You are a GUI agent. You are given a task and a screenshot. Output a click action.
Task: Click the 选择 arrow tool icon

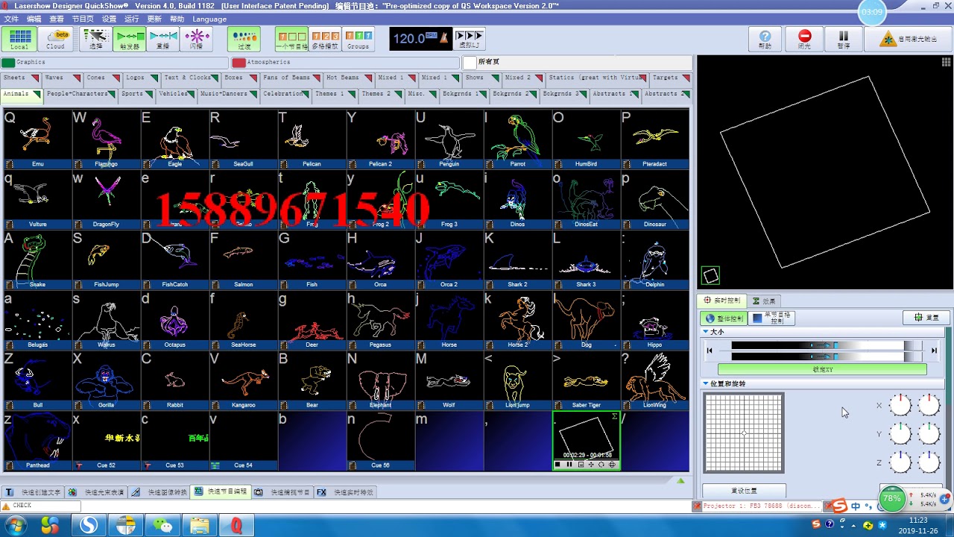coord(95,39)
